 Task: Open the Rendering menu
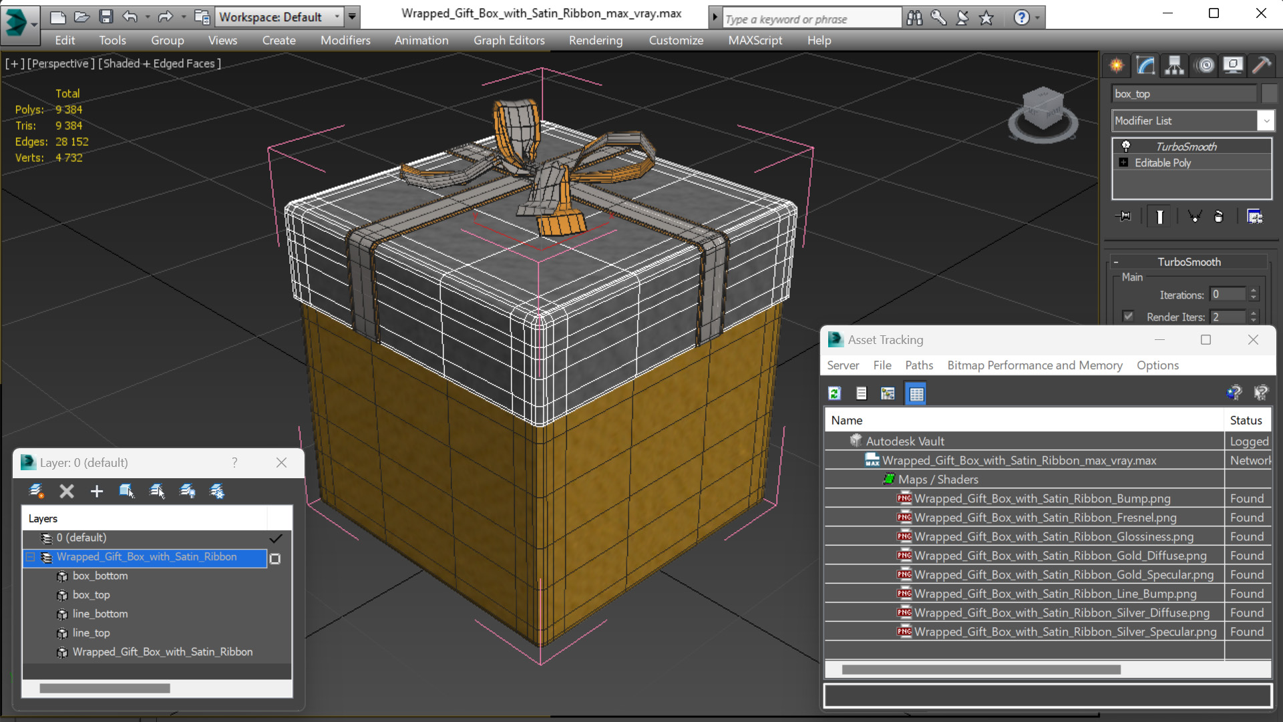595,40
